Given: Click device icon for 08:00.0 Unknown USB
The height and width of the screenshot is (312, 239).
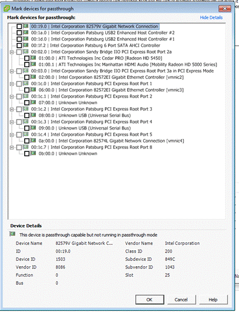Looking at the screenshot, I should pos(33,115).
